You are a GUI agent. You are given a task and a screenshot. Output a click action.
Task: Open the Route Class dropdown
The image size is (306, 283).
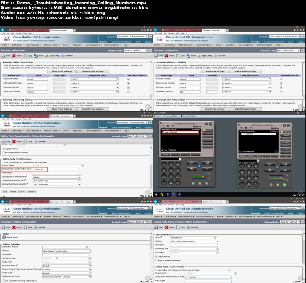coord(67,273)
